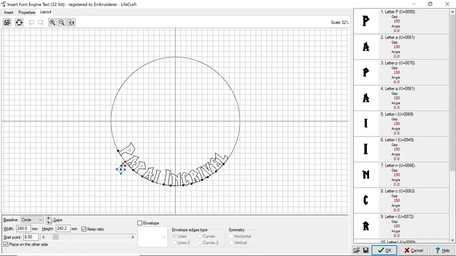Select the Curves envelope edge option
This screenshot has width=456, height=256.
pyautogui.click(x=200, y=236)
